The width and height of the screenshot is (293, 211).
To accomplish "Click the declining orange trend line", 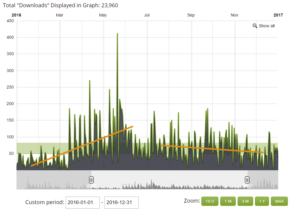I will tap(212, 149).
